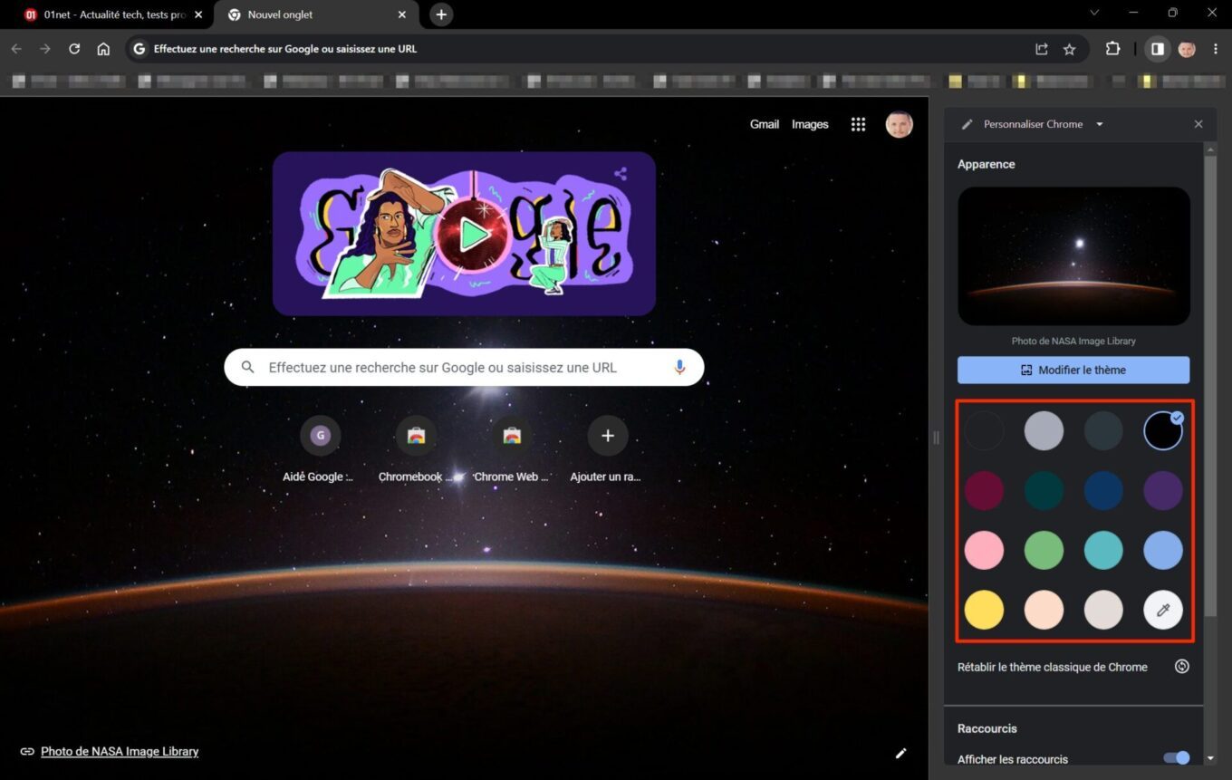Select the light grey color swatch
This screenshot has width=1232, height=780.
tap(1044, 431)
